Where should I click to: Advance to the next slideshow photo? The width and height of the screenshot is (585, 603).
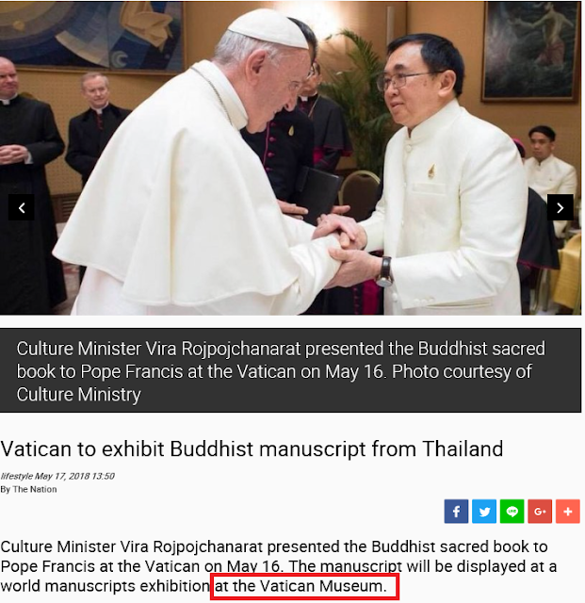click(560, 207)
